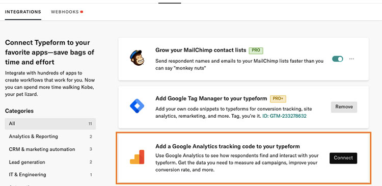Viewport: 382px width, 186px height.
Task: Click the MailChimp monkey logo icon
Action: pyautogui.click(x=137, y=58)
